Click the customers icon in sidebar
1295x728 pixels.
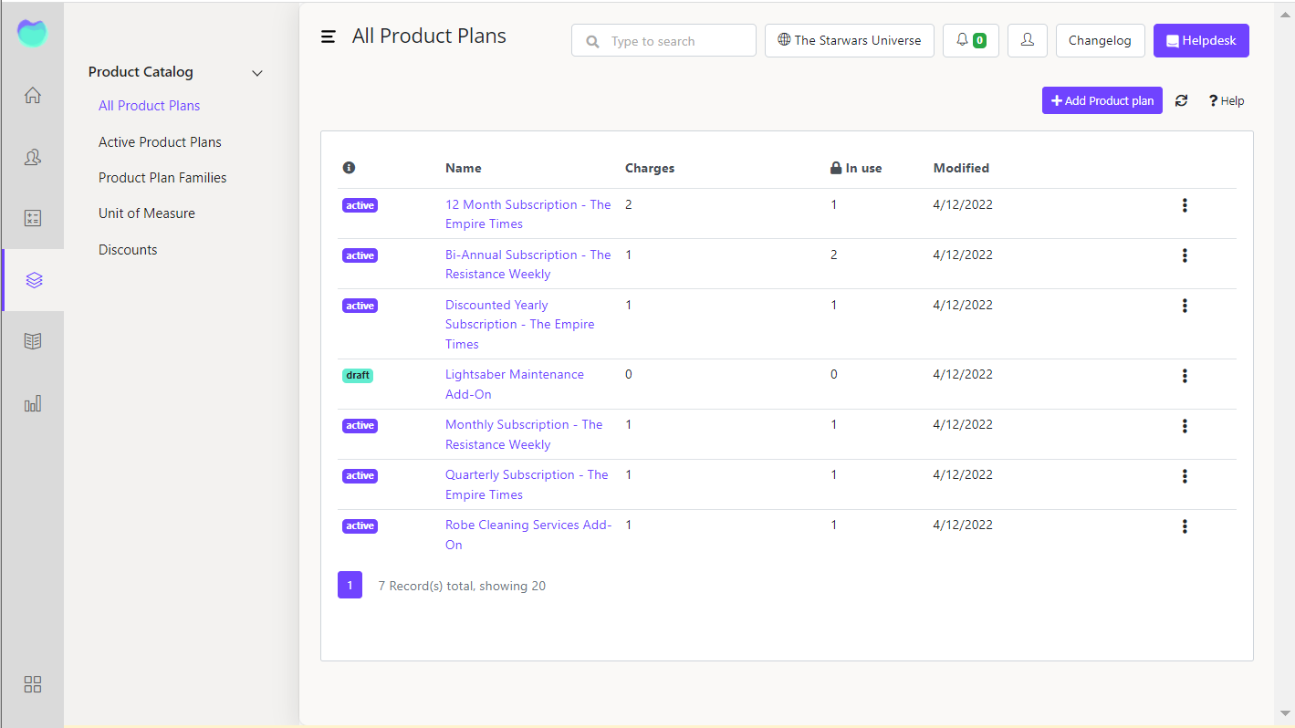coord(33,157)
